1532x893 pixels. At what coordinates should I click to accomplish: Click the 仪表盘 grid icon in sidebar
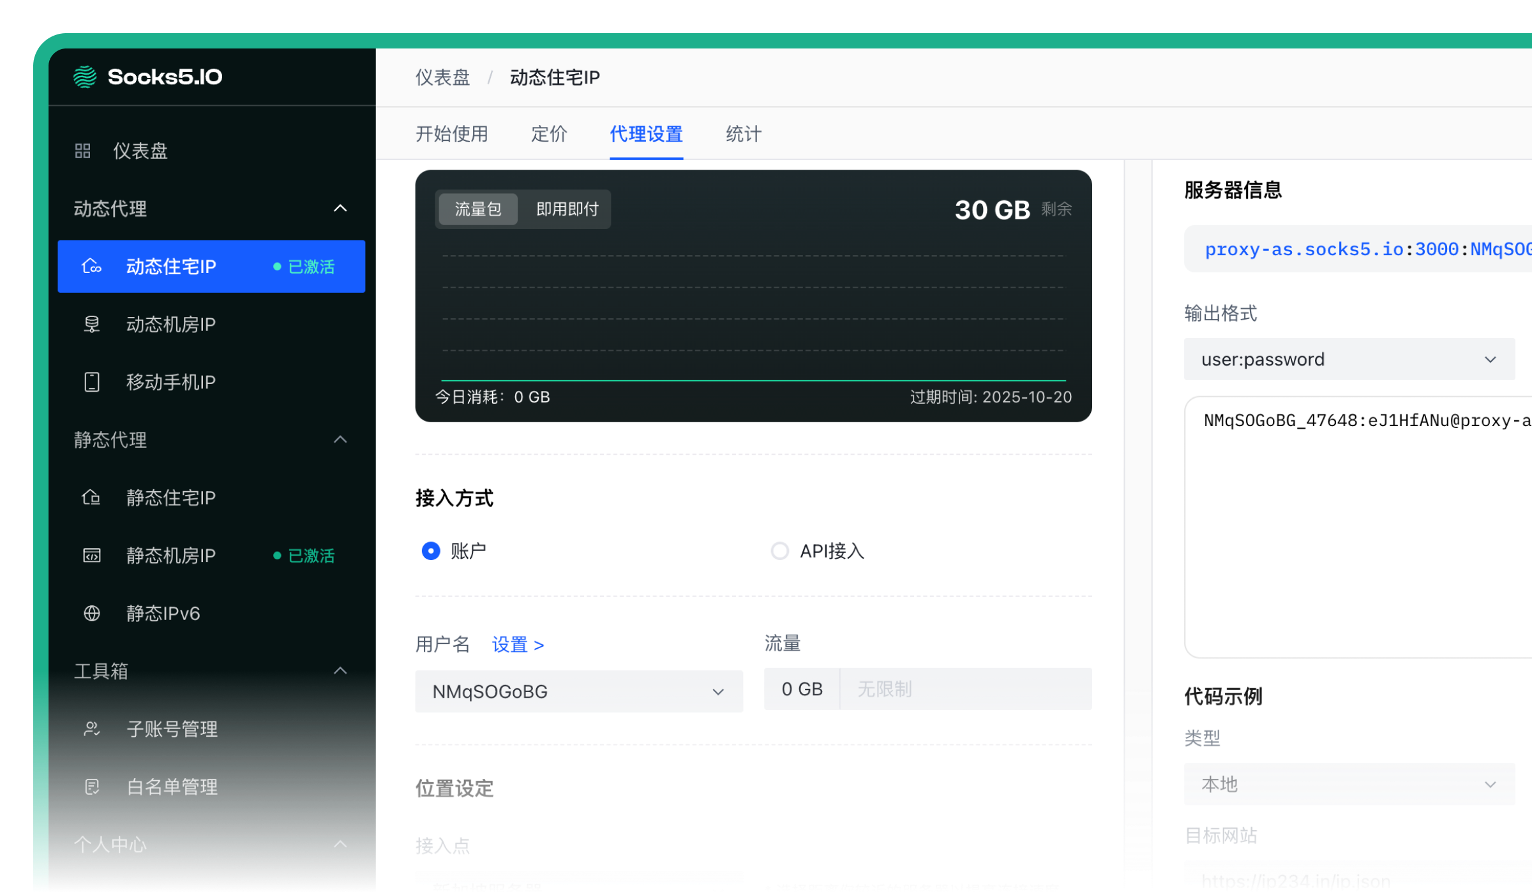(x=82, y=151)
